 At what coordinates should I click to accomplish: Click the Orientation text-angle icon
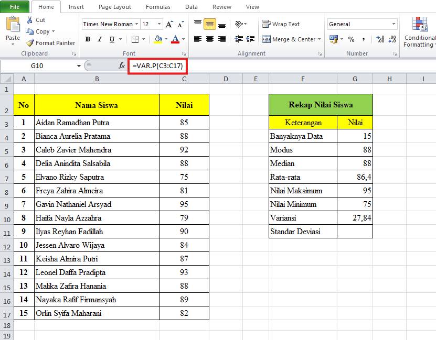239,24
